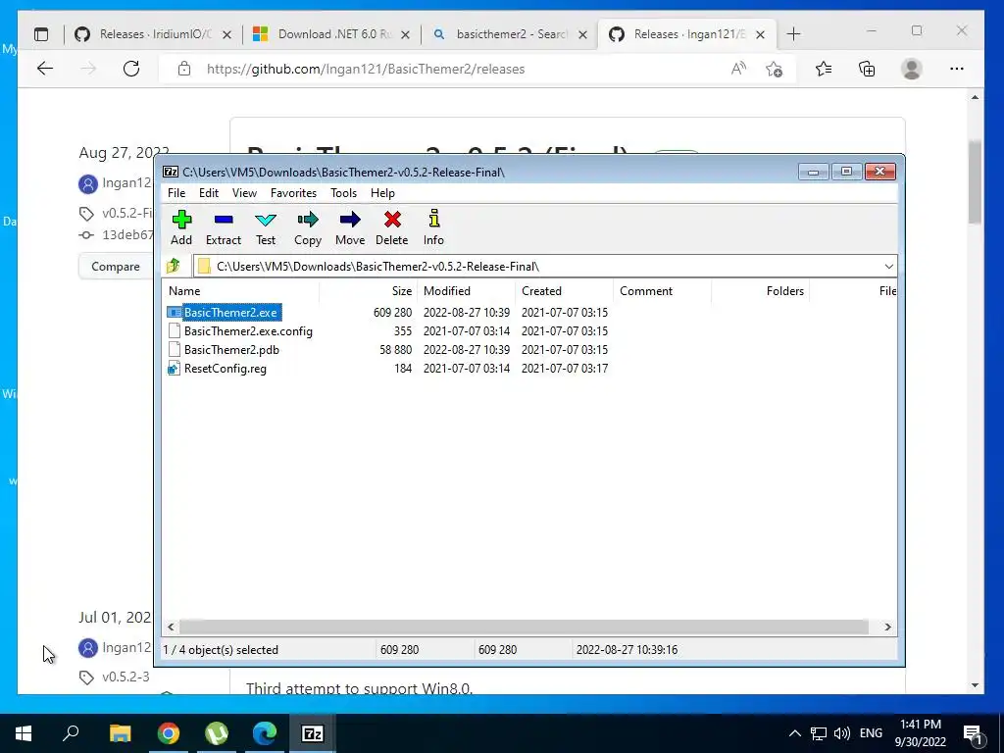Refresh the Edge page
1004x753 pixels.
pyautogui.click(x=131, y=69)
